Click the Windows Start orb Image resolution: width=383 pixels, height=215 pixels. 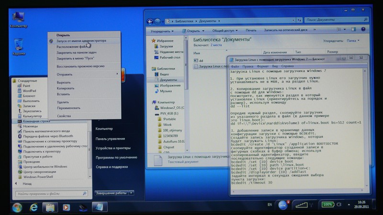tap(17, 207)
